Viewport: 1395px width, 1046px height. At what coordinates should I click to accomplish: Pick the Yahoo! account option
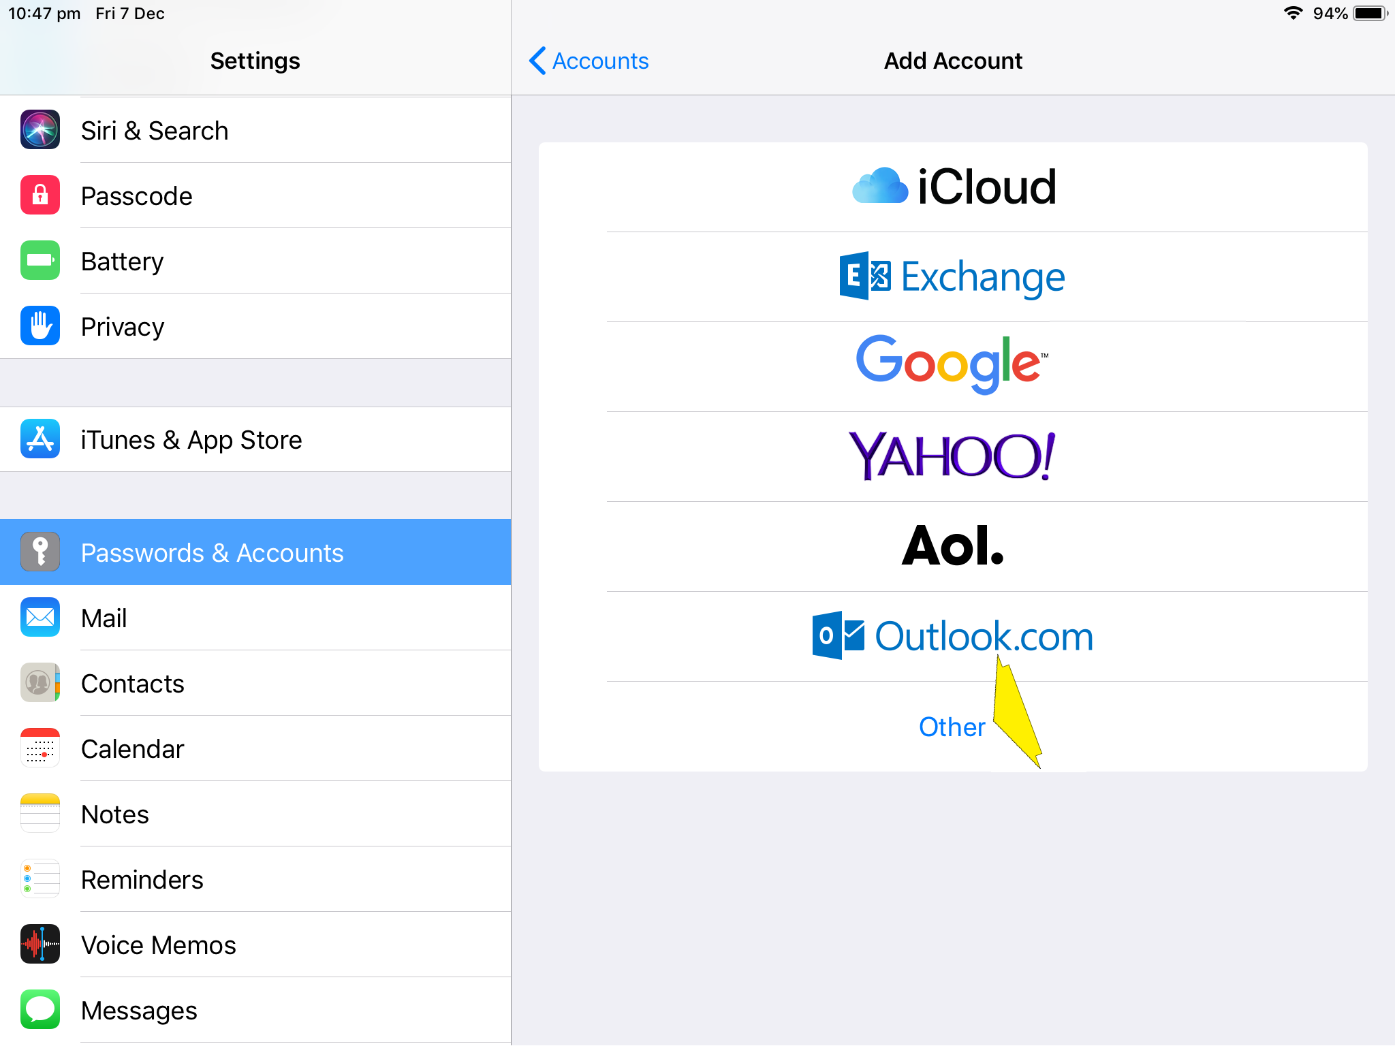point(953,456)
